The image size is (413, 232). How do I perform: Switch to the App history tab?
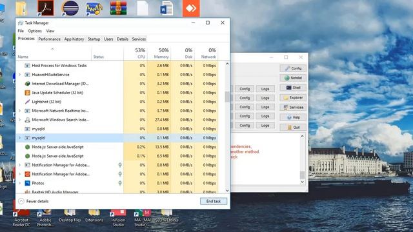74,39
